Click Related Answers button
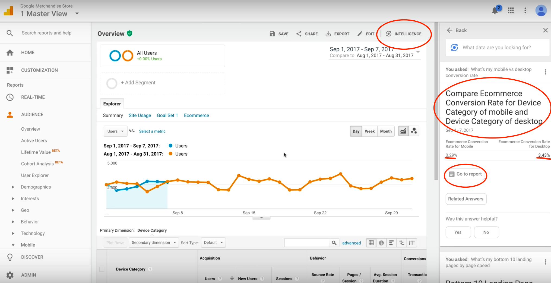 (x=466, y=199)
